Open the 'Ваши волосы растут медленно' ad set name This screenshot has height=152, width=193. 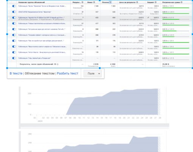pyautogui.click(x=42, y=47)
